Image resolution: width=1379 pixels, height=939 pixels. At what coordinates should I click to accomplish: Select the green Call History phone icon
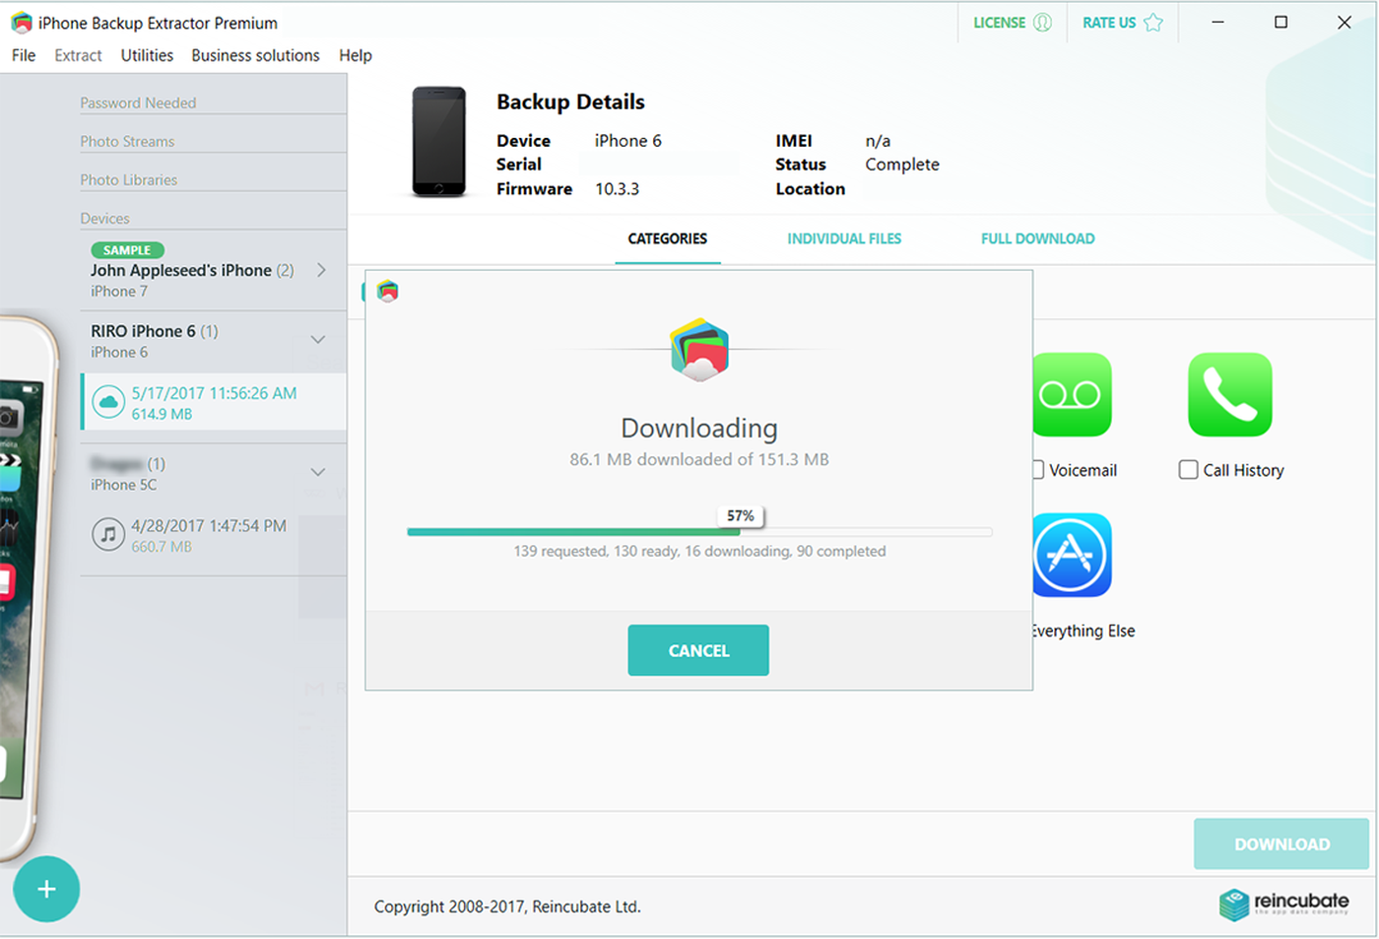click(1230, 394)
